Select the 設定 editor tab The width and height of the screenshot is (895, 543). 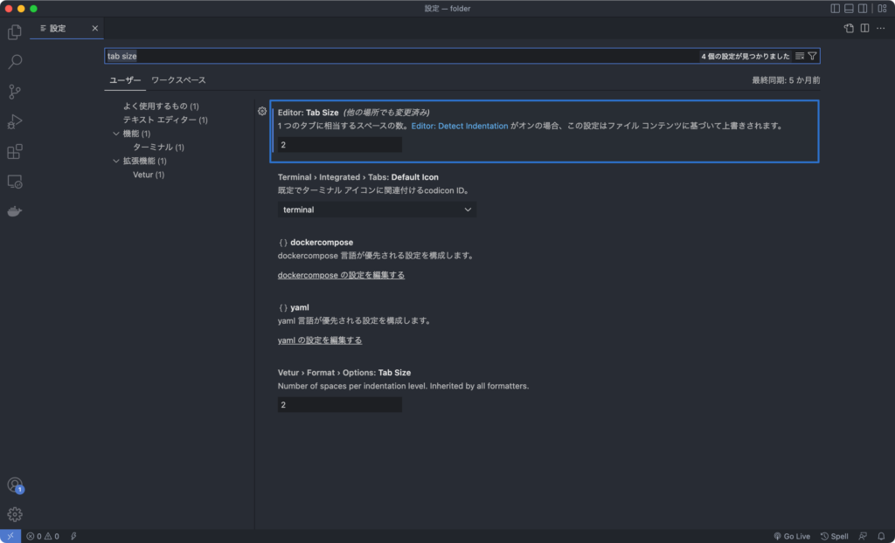coord(66,28)
